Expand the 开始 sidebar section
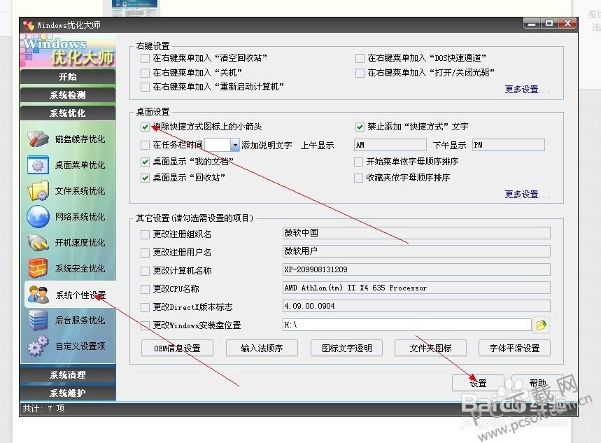The height and width of the screenshot is (443, 601). [68, 77]
